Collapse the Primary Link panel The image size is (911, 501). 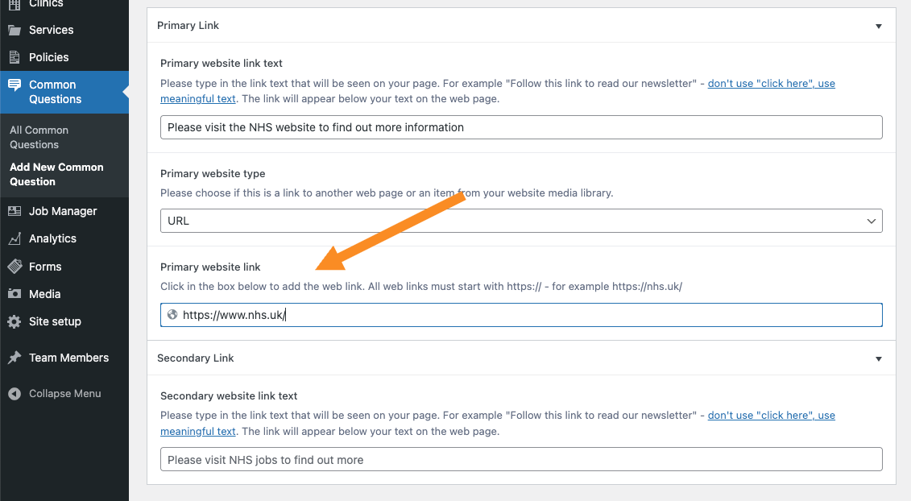(879, 26)
